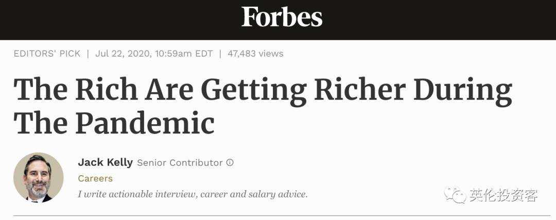Screen dimensions: 556x220
Task: Click the separator between date and views
Action: click(x=220, y=54)
